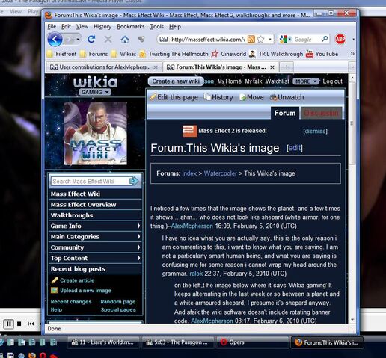Click Create a new wiki button
This screenshot has width=386, height=358.
click(176, 81)
